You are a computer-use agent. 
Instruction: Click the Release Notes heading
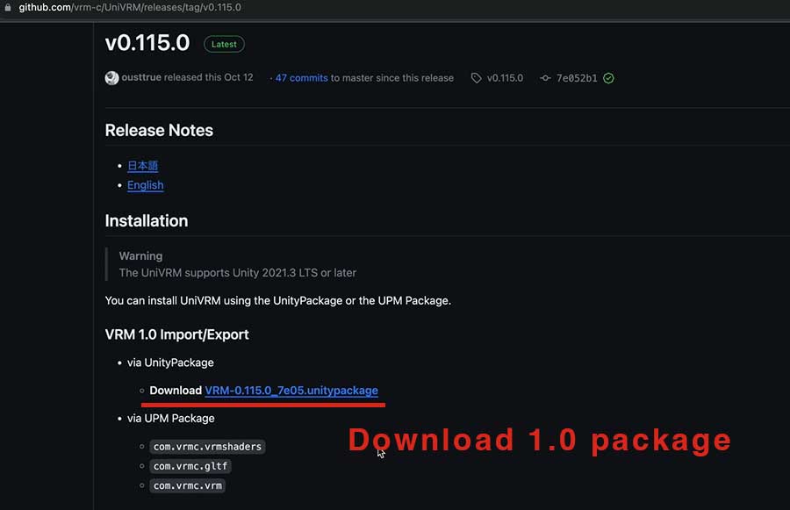coord(159,131)
